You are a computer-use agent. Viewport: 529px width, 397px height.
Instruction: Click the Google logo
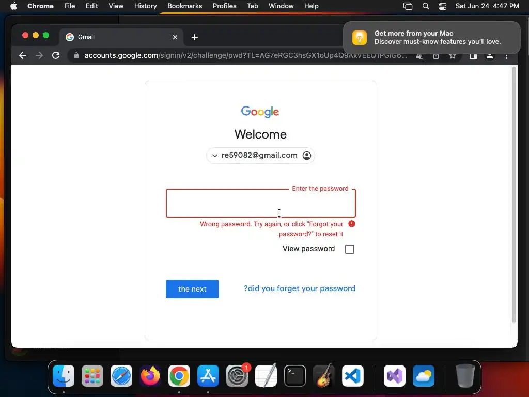260,112
